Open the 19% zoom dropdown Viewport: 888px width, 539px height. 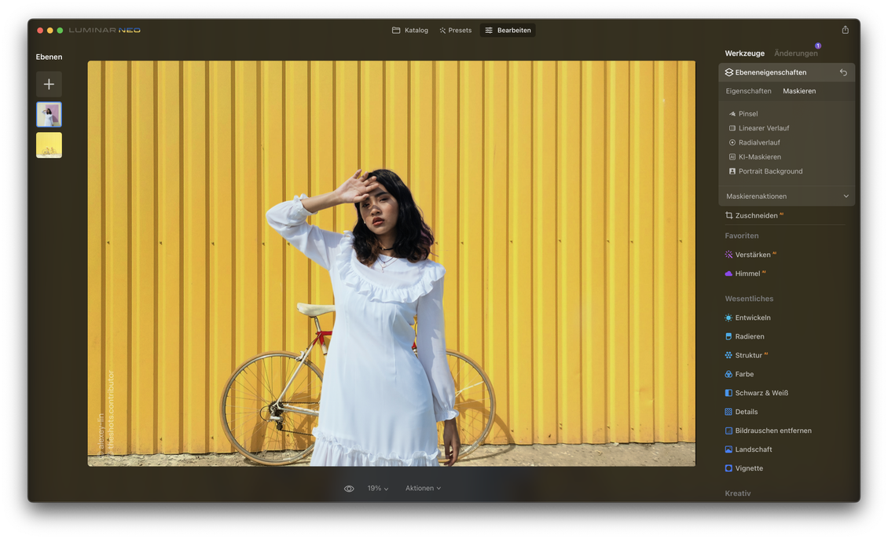[x=377, y=489]
